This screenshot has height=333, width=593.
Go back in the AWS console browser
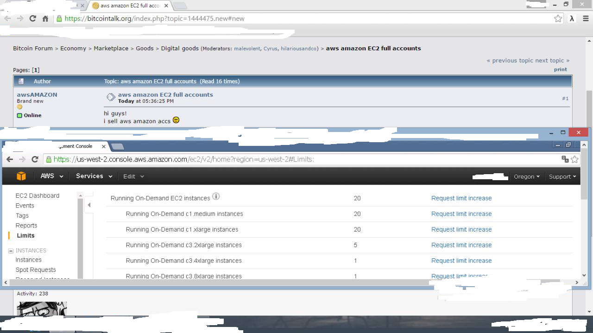10,159
